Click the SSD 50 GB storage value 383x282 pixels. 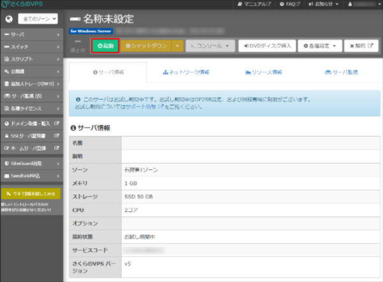point(139,197)
